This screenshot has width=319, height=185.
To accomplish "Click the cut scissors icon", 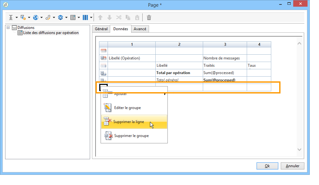I will point(119,18).
